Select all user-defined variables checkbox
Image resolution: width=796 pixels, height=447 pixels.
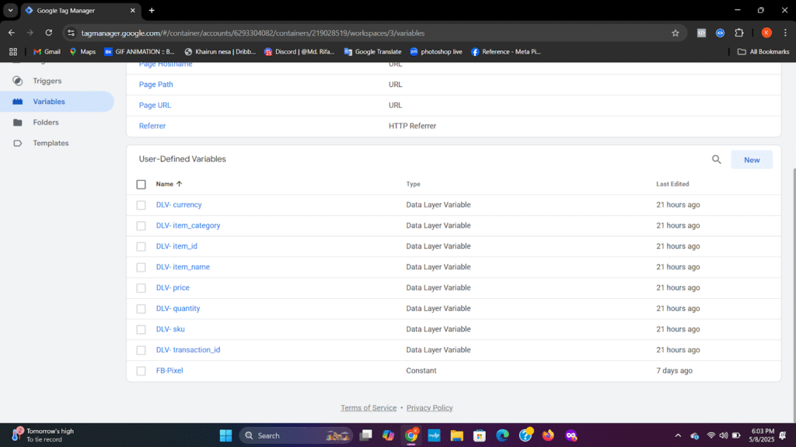point(141,185)
